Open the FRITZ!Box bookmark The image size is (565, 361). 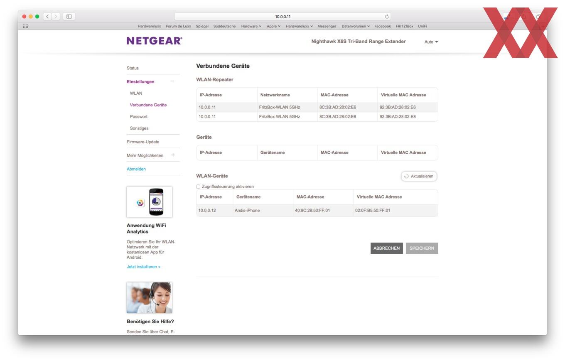(x=404, y=26)
